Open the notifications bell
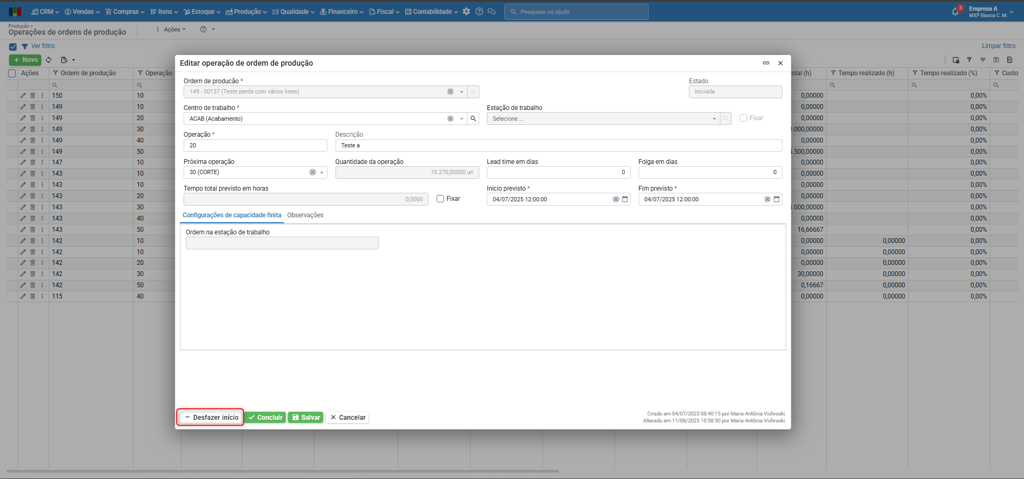The width and height of the screenshot is (1024, 479). pos(956,11)
